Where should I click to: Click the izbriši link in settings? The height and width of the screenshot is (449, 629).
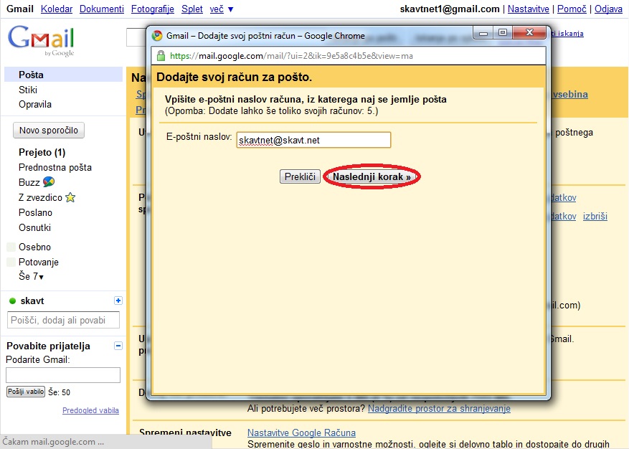pyautogui.click(x=595, y=217)
